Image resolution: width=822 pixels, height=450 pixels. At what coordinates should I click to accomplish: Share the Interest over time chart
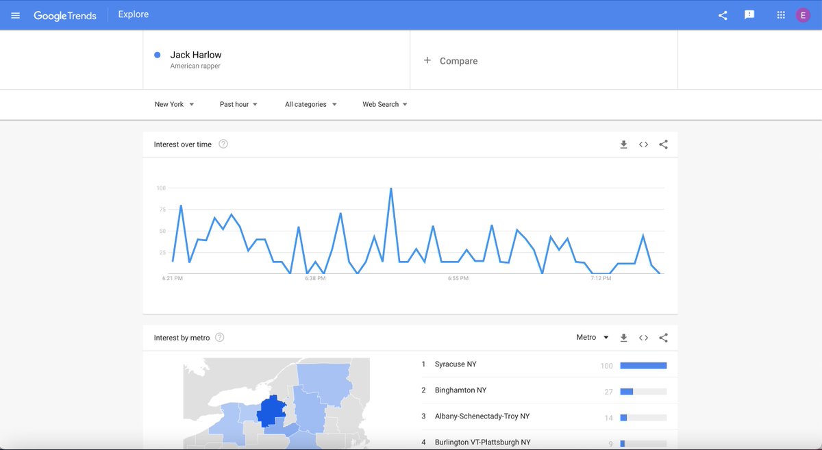coord(663,145)
